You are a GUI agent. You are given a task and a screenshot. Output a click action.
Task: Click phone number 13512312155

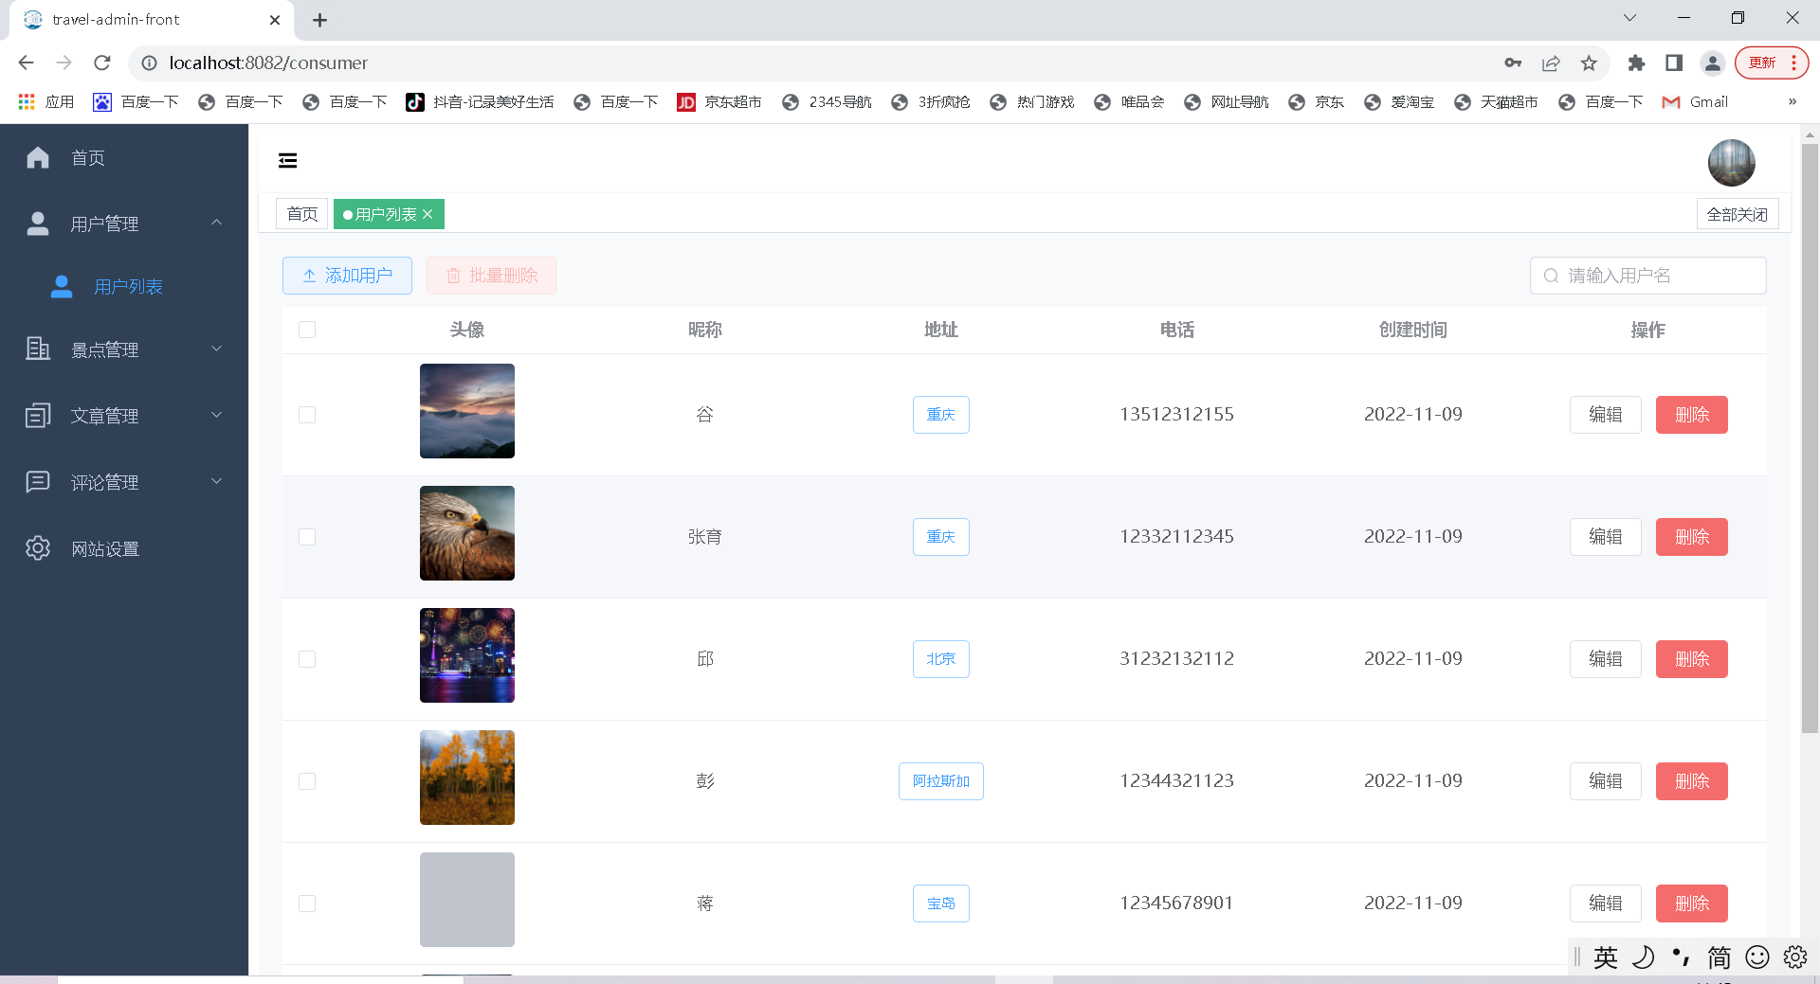(1176, 414)
